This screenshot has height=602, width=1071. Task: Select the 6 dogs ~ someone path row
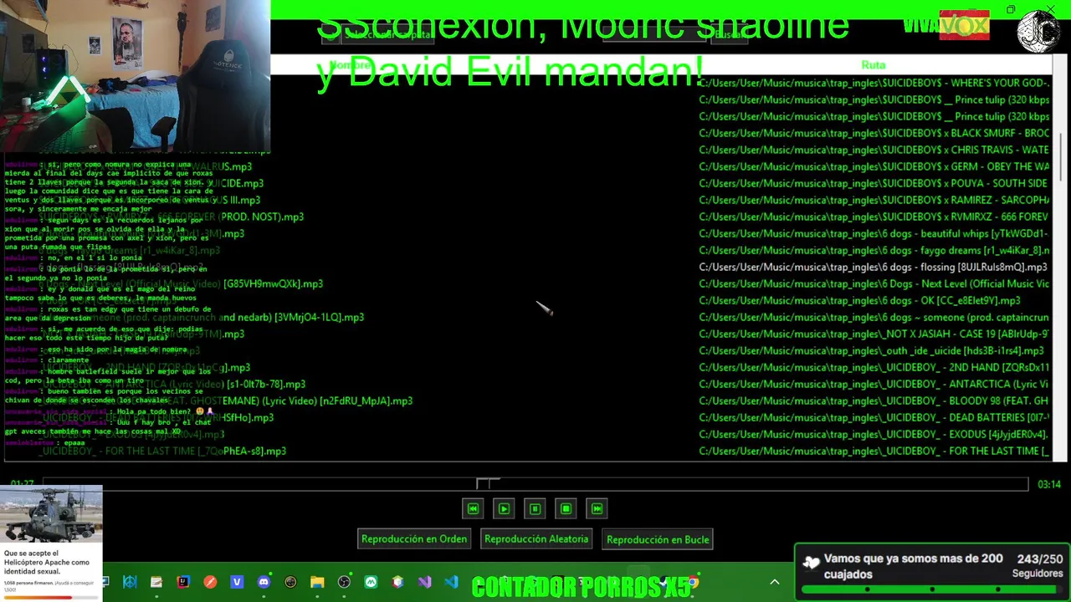[x=874, y=317]
